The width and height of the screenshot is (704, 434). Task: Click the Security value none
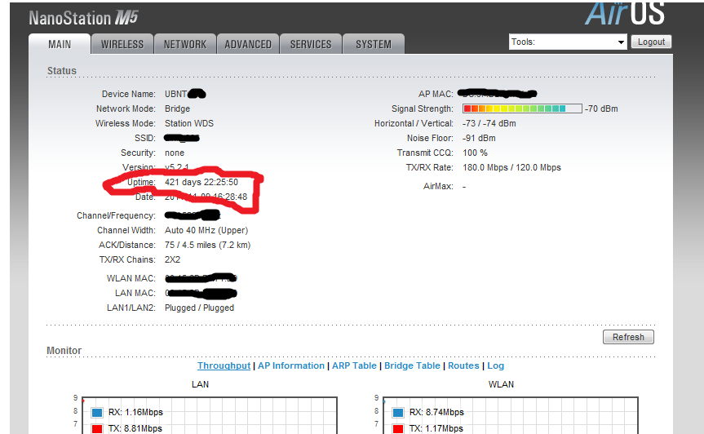(x=175, y=153)
